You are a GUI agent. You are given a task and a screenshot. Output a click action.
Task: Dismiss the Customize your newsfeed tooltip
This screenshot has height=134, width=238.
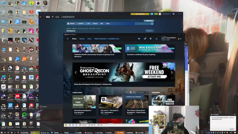point(143,96)
